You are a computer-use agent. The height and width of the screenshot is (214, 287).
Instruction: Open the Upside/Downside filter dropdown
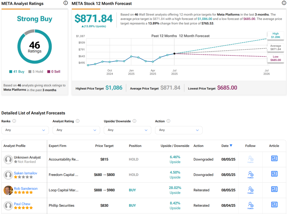click(128, 130)
